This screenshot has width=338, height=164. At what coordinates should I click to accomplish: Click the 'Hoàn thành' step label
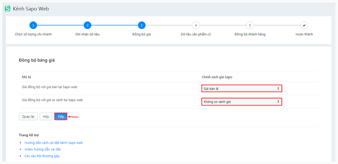[x=304, y=34]
